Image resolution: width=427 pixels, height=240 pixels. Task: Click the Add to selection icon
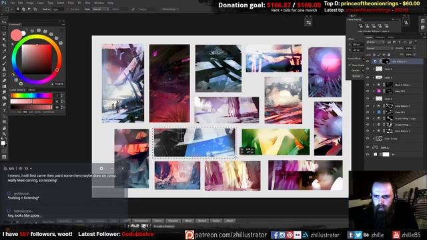pyautogui.click(x=24, y=9)
